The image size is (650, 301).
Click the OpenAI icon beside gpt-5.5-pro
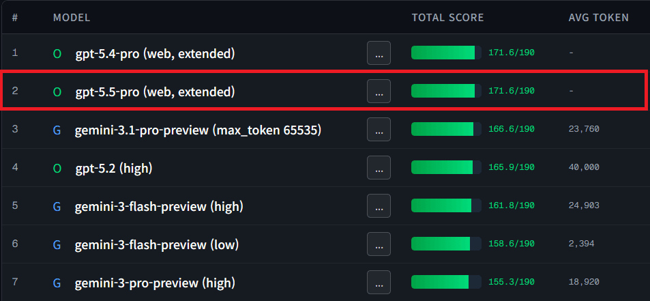(x=57, y=91)
